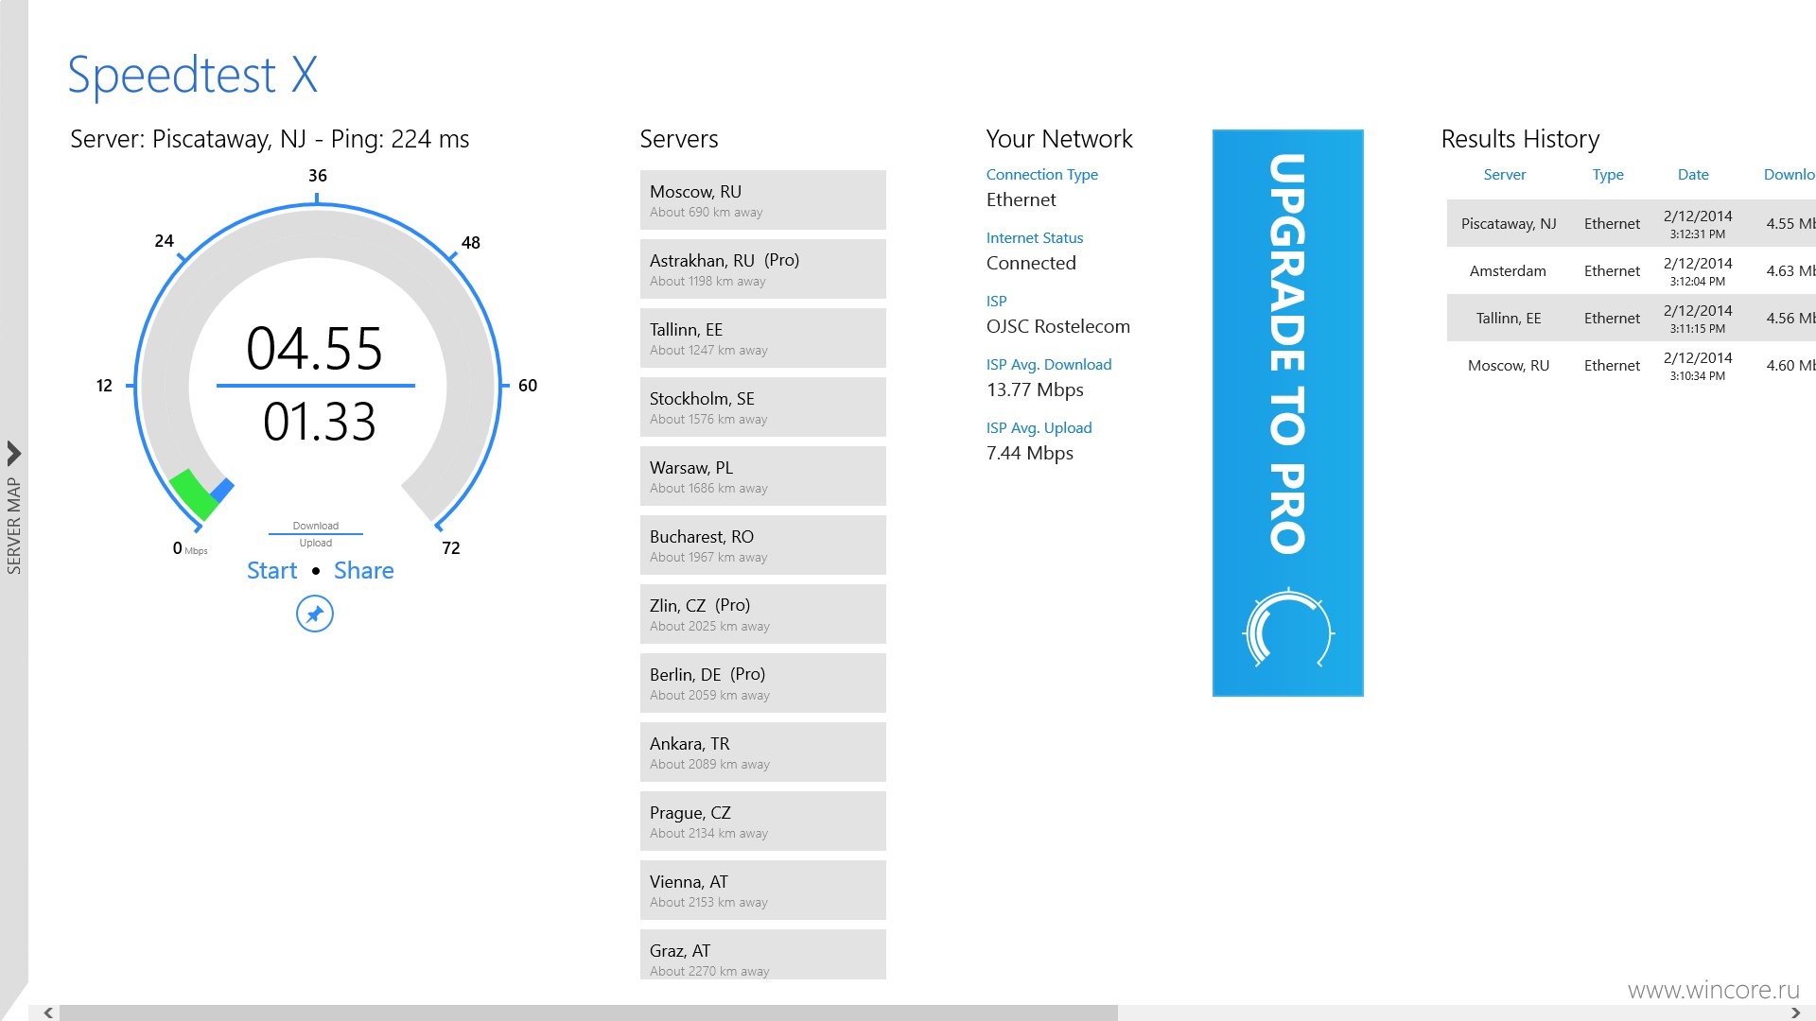Open the Amsterdam history row

pos(1632,271)
